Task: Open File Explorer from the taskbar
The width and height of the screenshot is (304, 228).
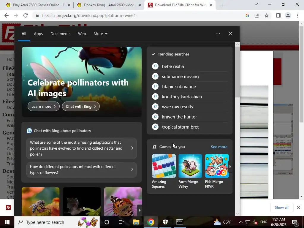Action: pyautogui.click(x=136, y=222)
